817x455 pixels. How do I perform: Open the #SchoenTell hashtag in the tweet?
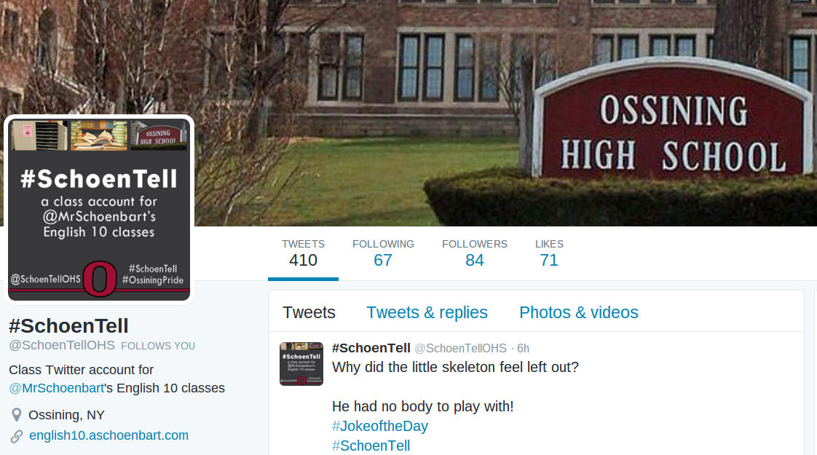(x=371, y=446)
